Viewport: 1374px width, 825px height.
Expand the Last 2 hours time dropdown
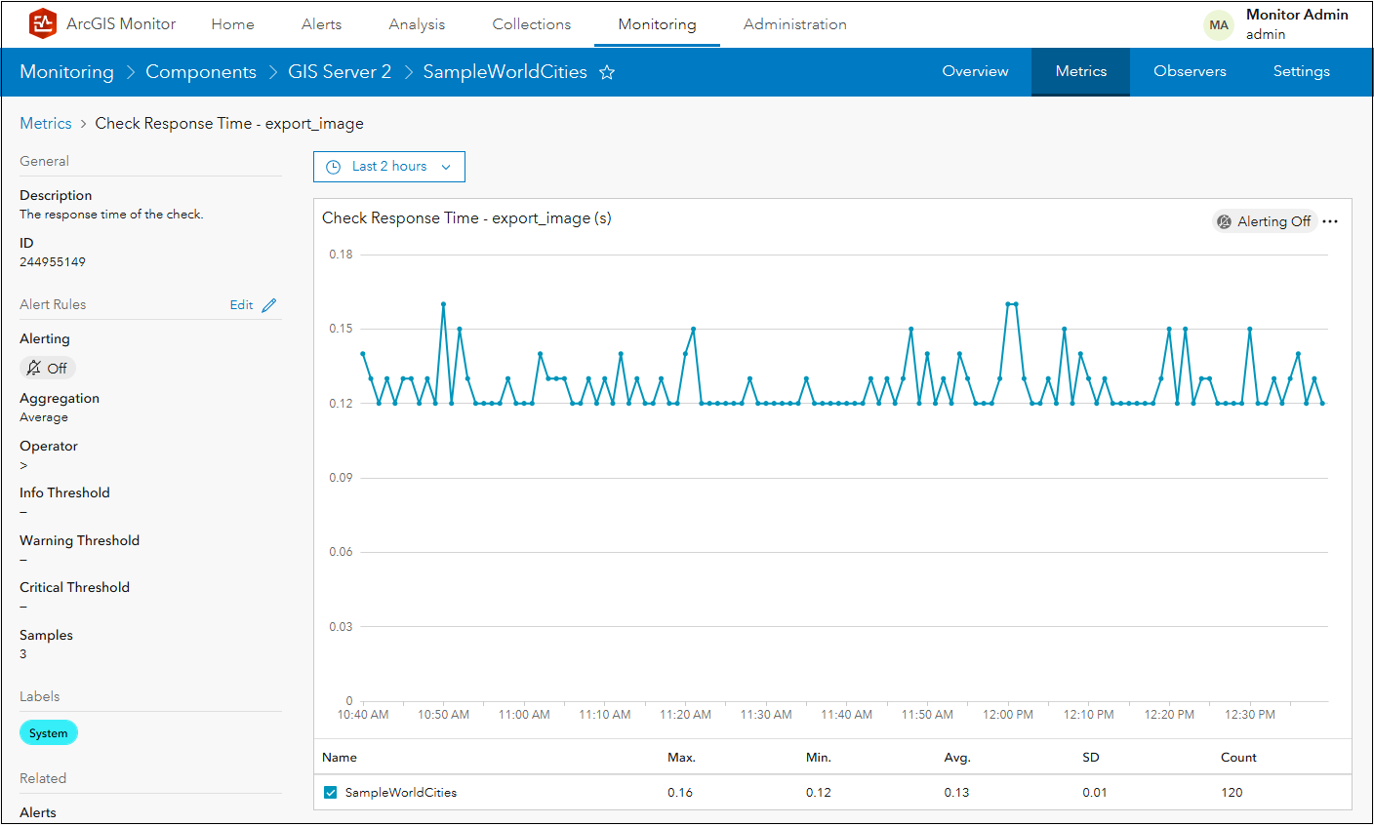point(389,167)
